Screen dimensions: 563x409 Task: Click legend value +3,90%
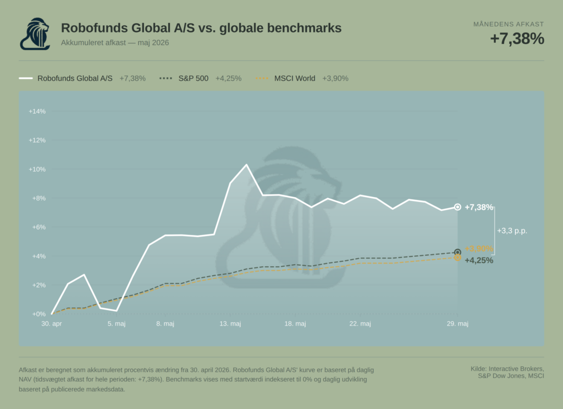(x=335, y=79)
